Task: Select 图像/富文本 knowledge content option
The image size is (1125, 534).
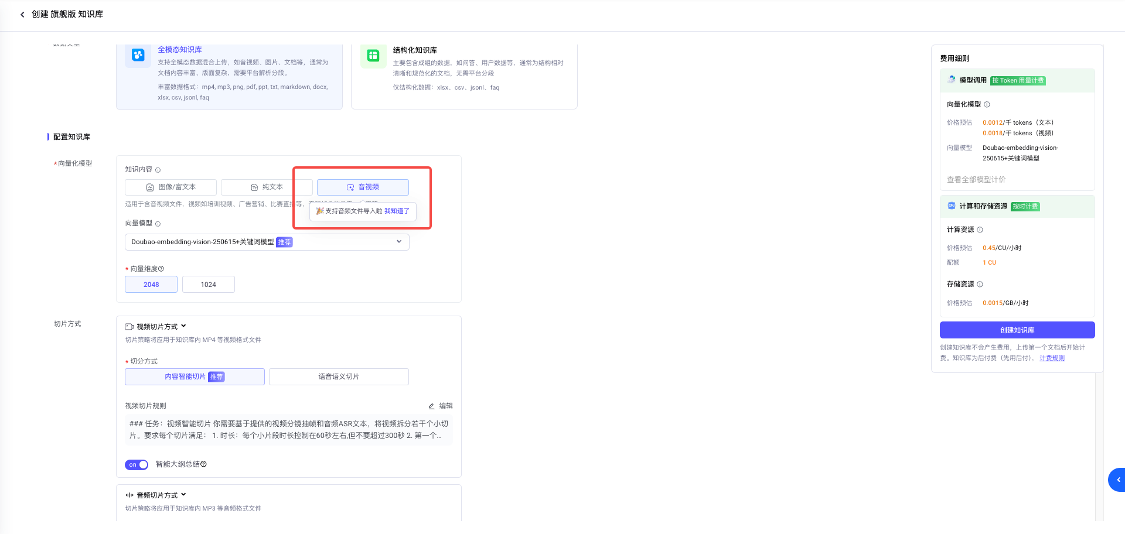Action: (171, 187)
